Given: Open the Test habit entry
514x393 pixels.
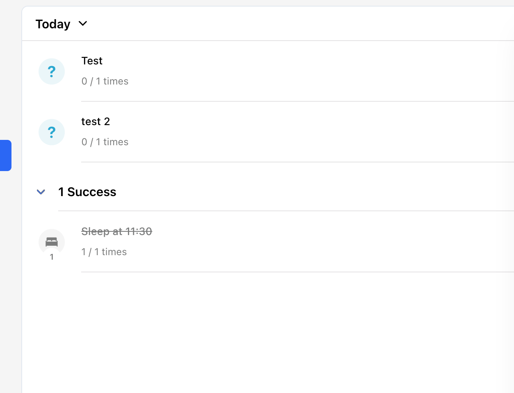Looking at the screenshot, I should pos(92,61).
